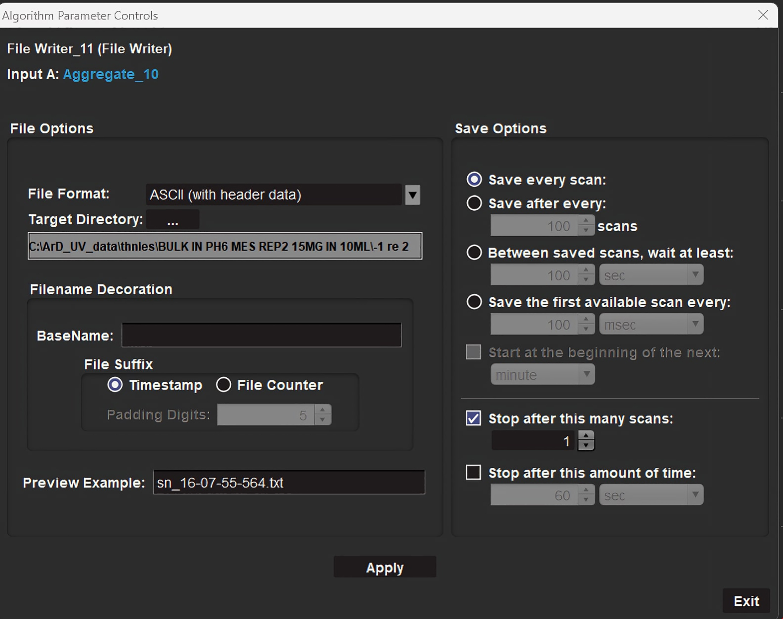The width and height of the screenshot is (783, 619).
Task: Click the BaseName text field
Action: (261, 335)
